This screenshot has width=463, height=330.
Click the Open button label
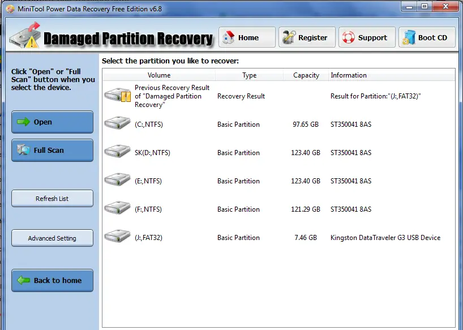click(43, 122)
